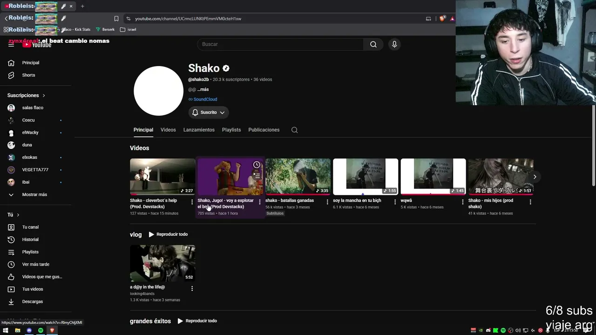
Task: Click the Brave Shields icon
Action: (x=442, y=19)
